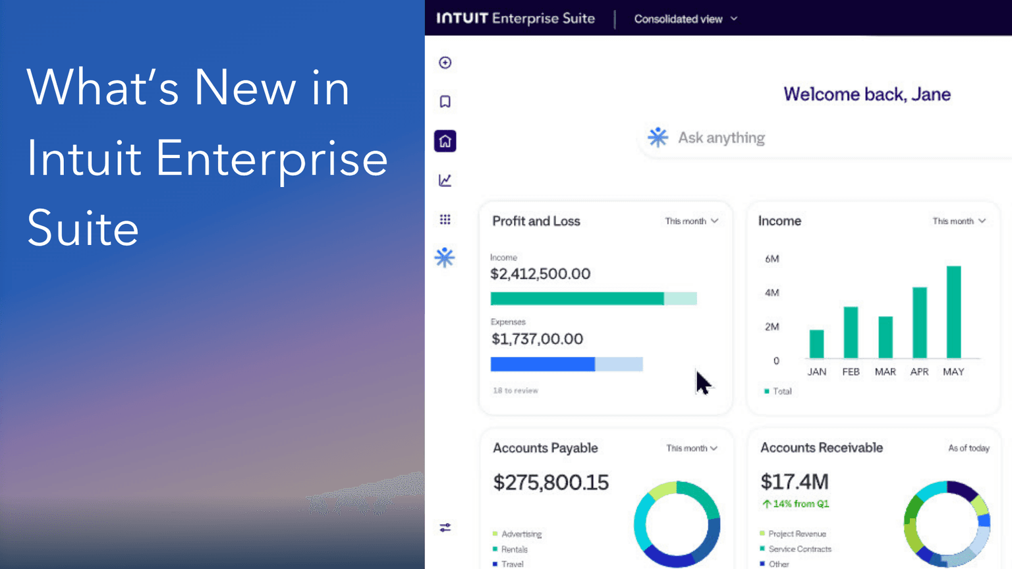The image size is (1012, 569).
Task: Click the blue expenses progress bar
Action: 567,364
